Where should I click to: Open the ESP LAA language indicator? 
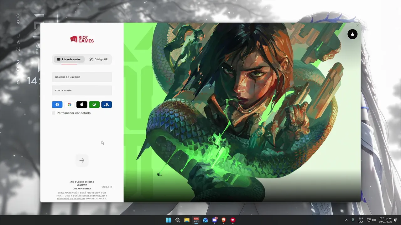(x=361, y=220)
